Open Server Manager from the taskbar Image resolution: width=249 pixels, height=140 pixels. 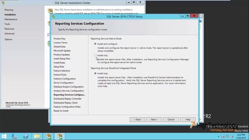coord(14,136)
